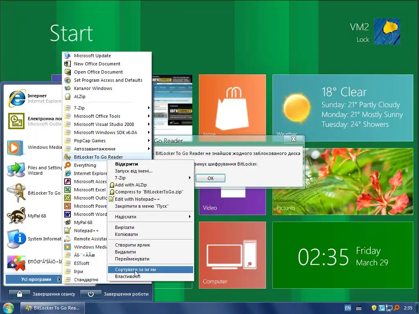Click Set Program Access and Defaults icon
This screenshot has height=314, width=419.
pos(68,80)
